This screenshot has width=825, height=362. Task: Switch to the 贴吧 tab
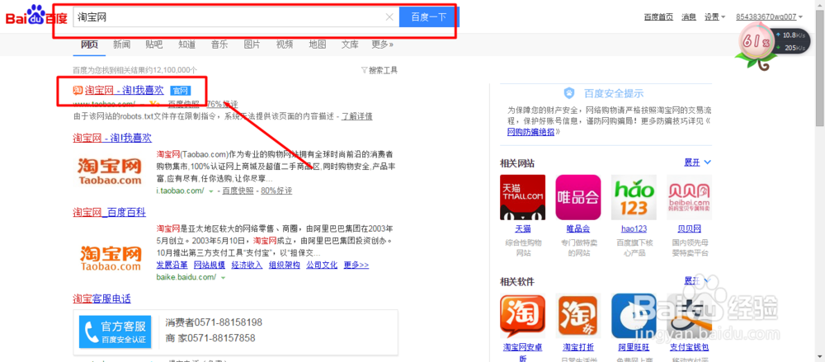(x=154, y=45)
